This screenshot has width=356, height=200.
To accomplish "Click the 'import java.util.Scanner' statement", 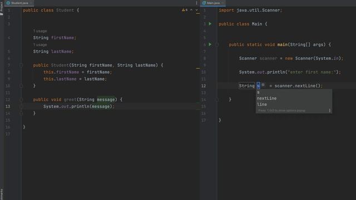I will point(250,10).
